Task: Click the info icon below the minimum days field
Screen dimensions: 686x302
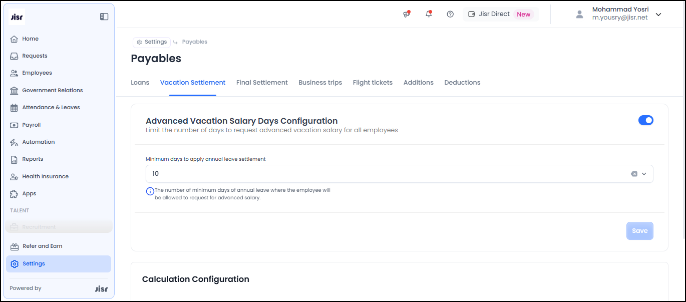Action: [x=150, y=191]
